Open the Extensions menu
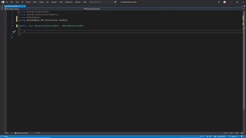246x138 pixels. [69, 2]
